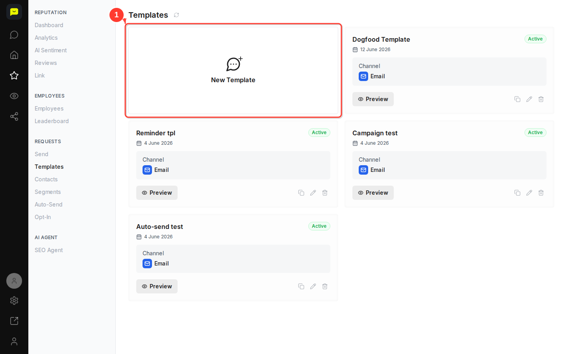Click the external link icon in rail
Viewport: 567px width, 354px height.
click(14, 321)
